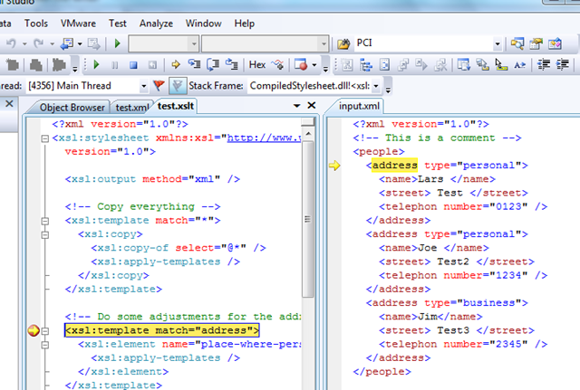Open the Solution Explorer icon
The height and width of the screenshot is (390, 580).
[517, 43]
